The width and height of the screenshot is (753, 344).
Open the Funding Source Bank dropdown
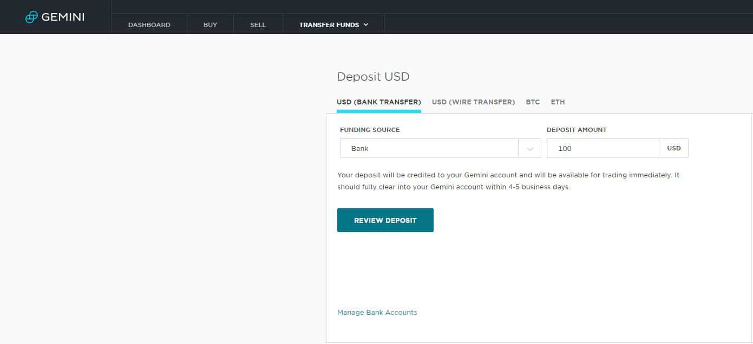pos(429,148)
